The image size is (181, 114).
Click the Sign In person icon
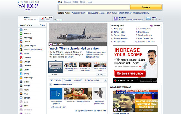[x=116, y=19]
